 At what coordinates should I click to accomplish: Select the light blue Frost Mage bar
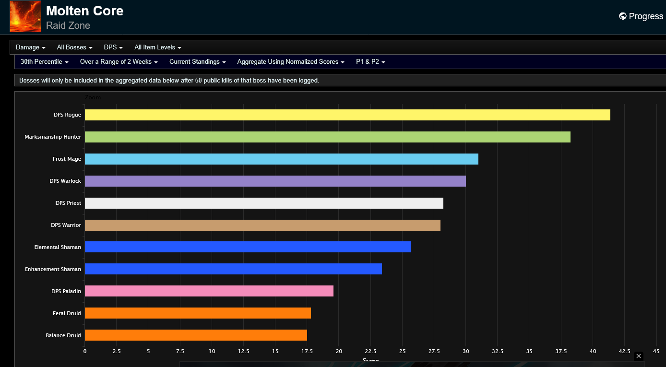[282, 159]
